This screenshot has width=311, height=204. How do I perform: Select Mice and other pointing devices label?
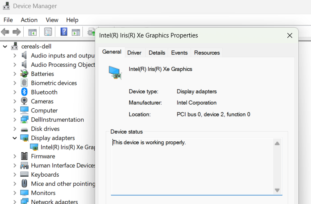click(x=63, y=184)
